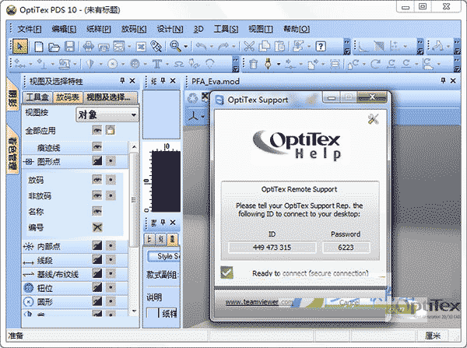Toggle eye visibility for 放码 row
The image size is (467, 348).
pos(97,180)
